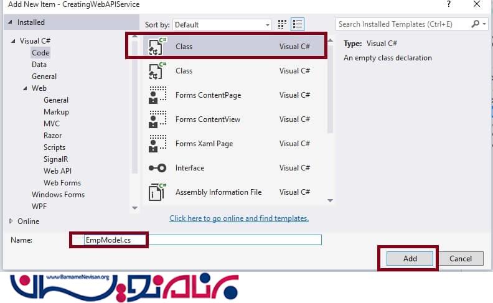The width and height of the screenshot is (493, 303).
Task: Click the go online and find templates link
Action: click(239, 218)
